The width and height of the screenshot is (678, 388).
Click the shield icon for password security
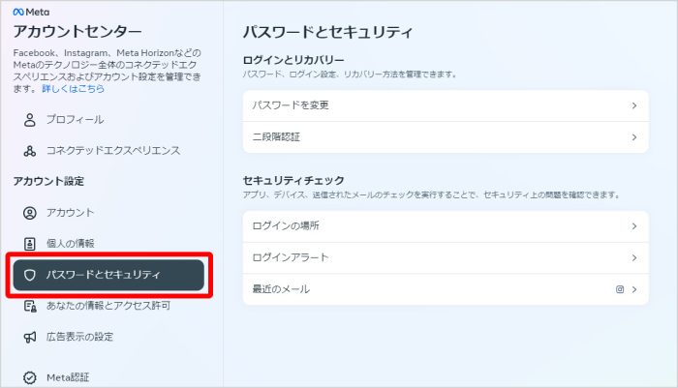(x=29, y=275)
